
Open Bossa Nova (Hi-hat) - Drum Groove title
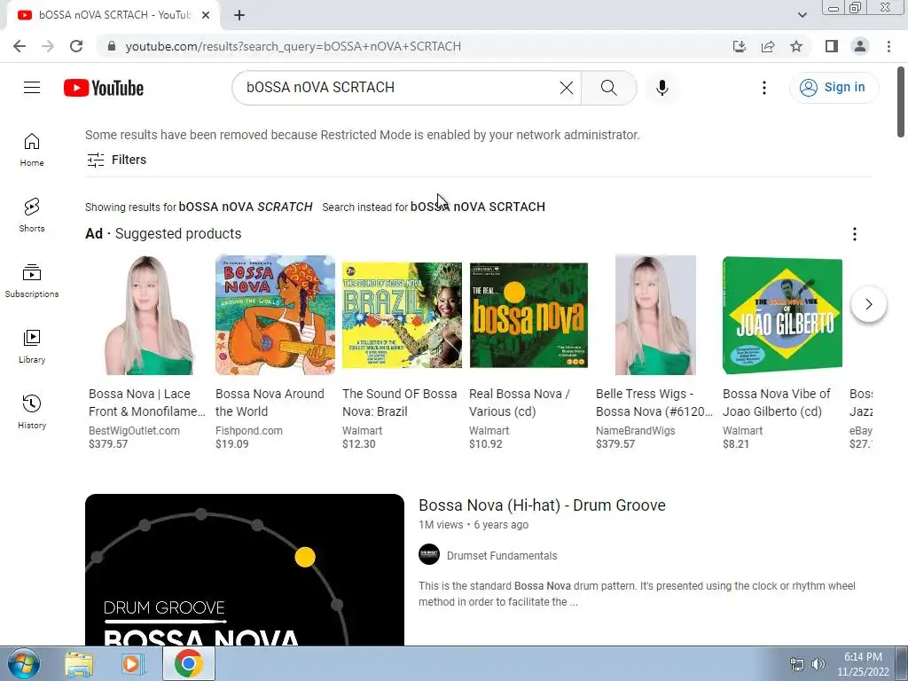coord(542,505)
